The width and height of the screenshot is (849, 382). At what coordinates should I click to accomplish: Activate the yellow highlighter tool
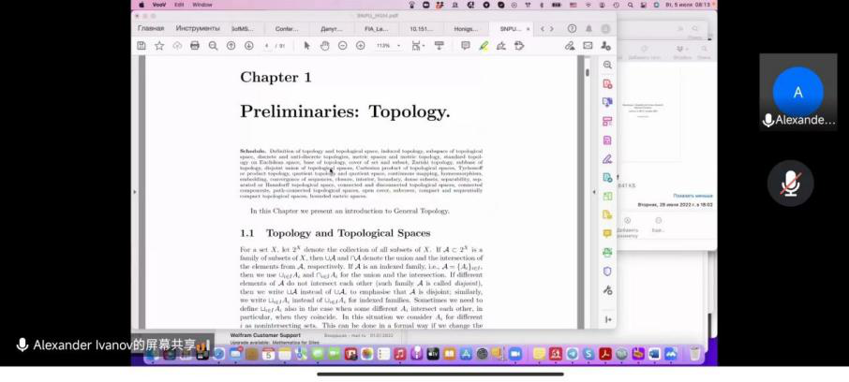click(x=484, y=46)
